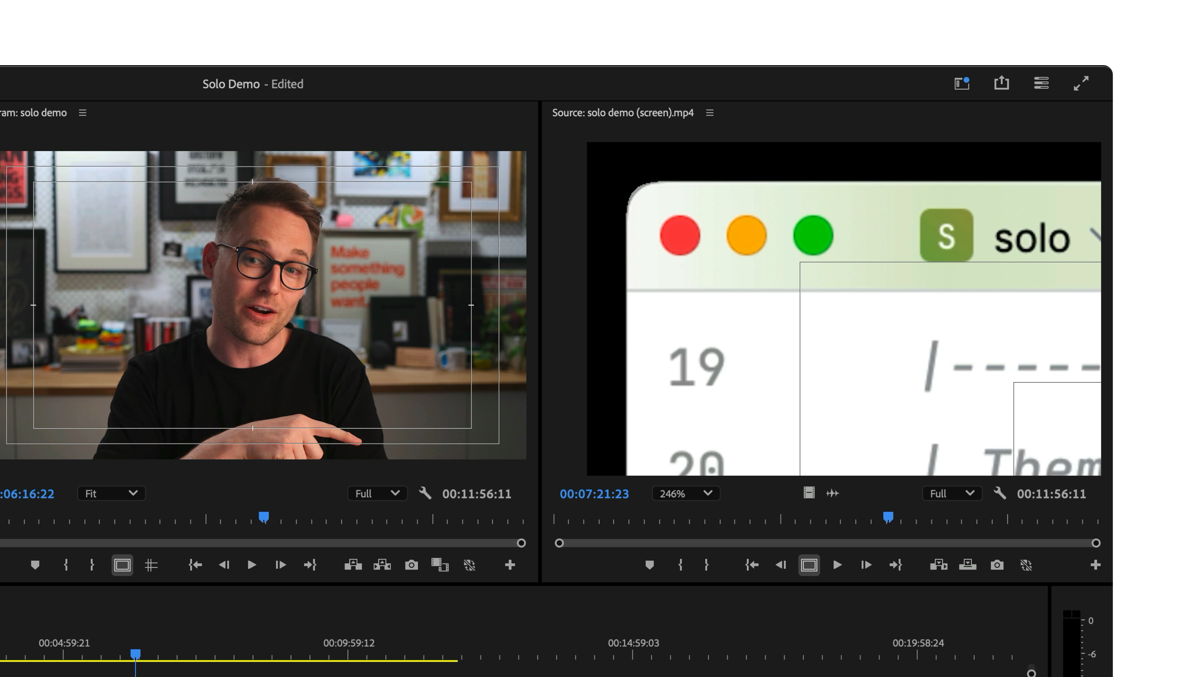Click the Insert icon in the Source monitor
1203x677 pixels.
[x=939, y=565]
